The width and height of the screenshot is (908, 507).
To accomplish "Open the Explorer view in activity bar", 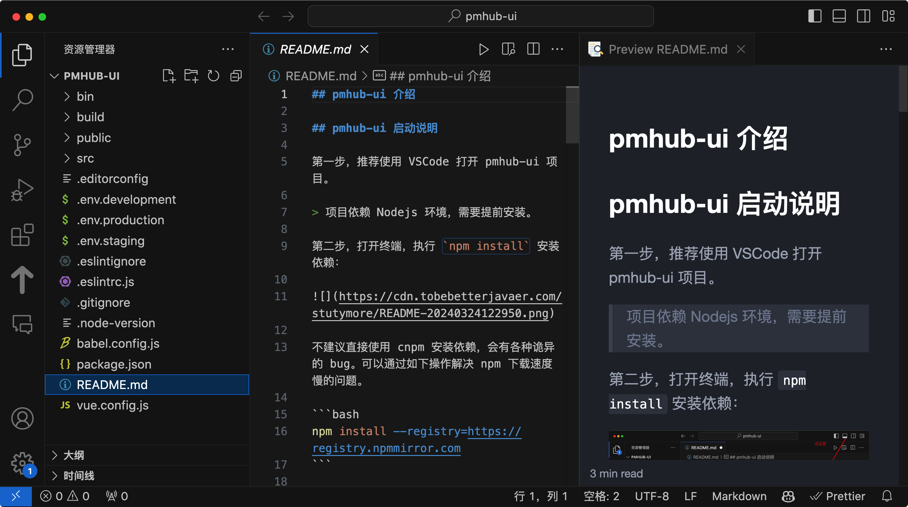I will (22, 55).
